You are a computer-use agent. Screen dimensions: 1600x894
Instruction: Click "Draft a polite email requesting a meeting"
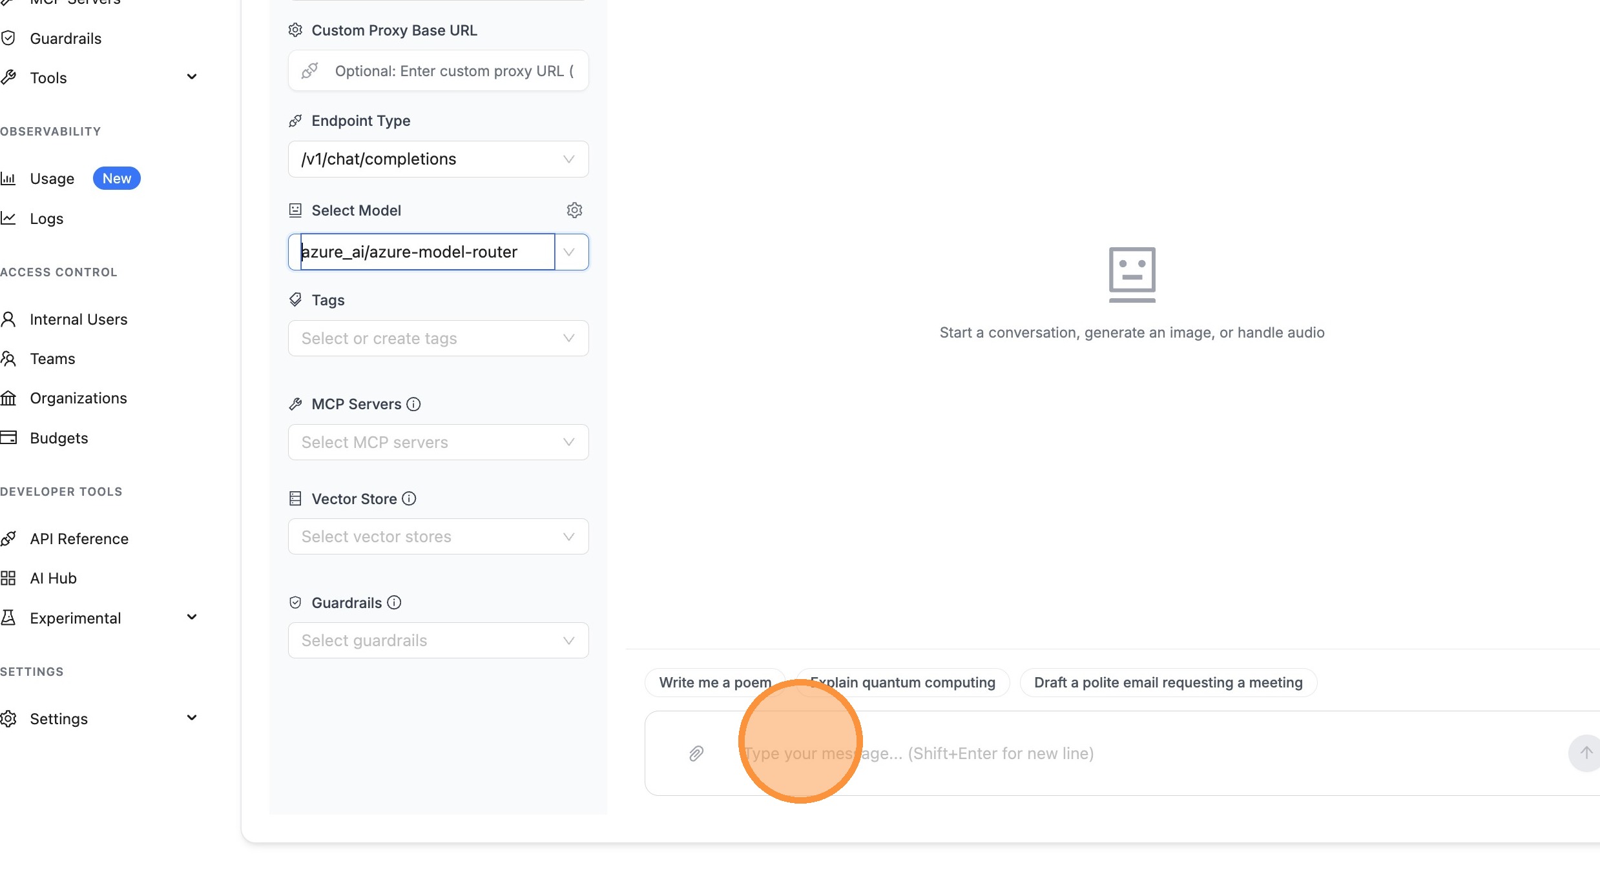pos(1168,683)
